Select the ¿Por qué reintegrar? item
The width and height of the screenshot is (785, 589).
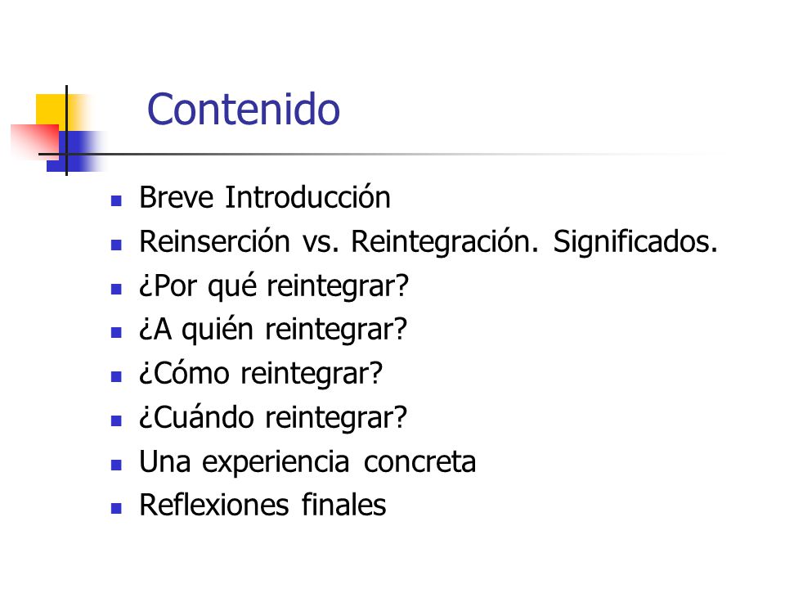tap(274, 286)
